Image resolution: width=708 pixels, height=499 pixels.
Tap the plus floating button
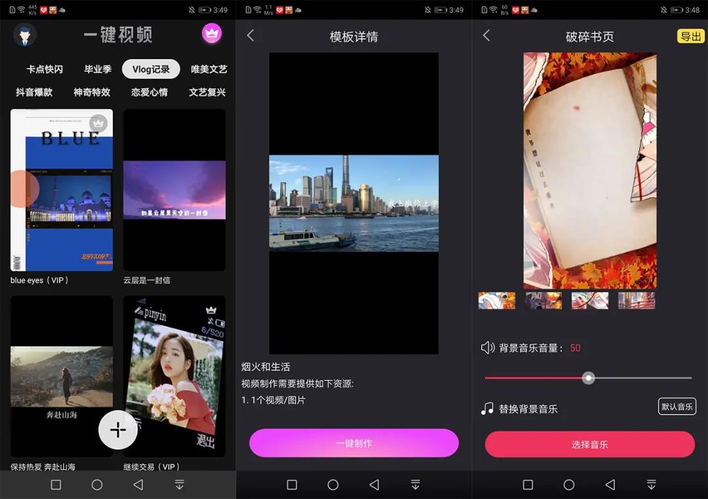118,429
